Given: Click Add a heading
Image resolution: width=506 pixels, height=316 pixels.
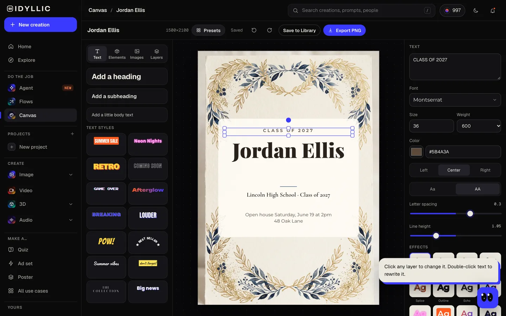Looking at the screenshot, I should click(127, 77).
